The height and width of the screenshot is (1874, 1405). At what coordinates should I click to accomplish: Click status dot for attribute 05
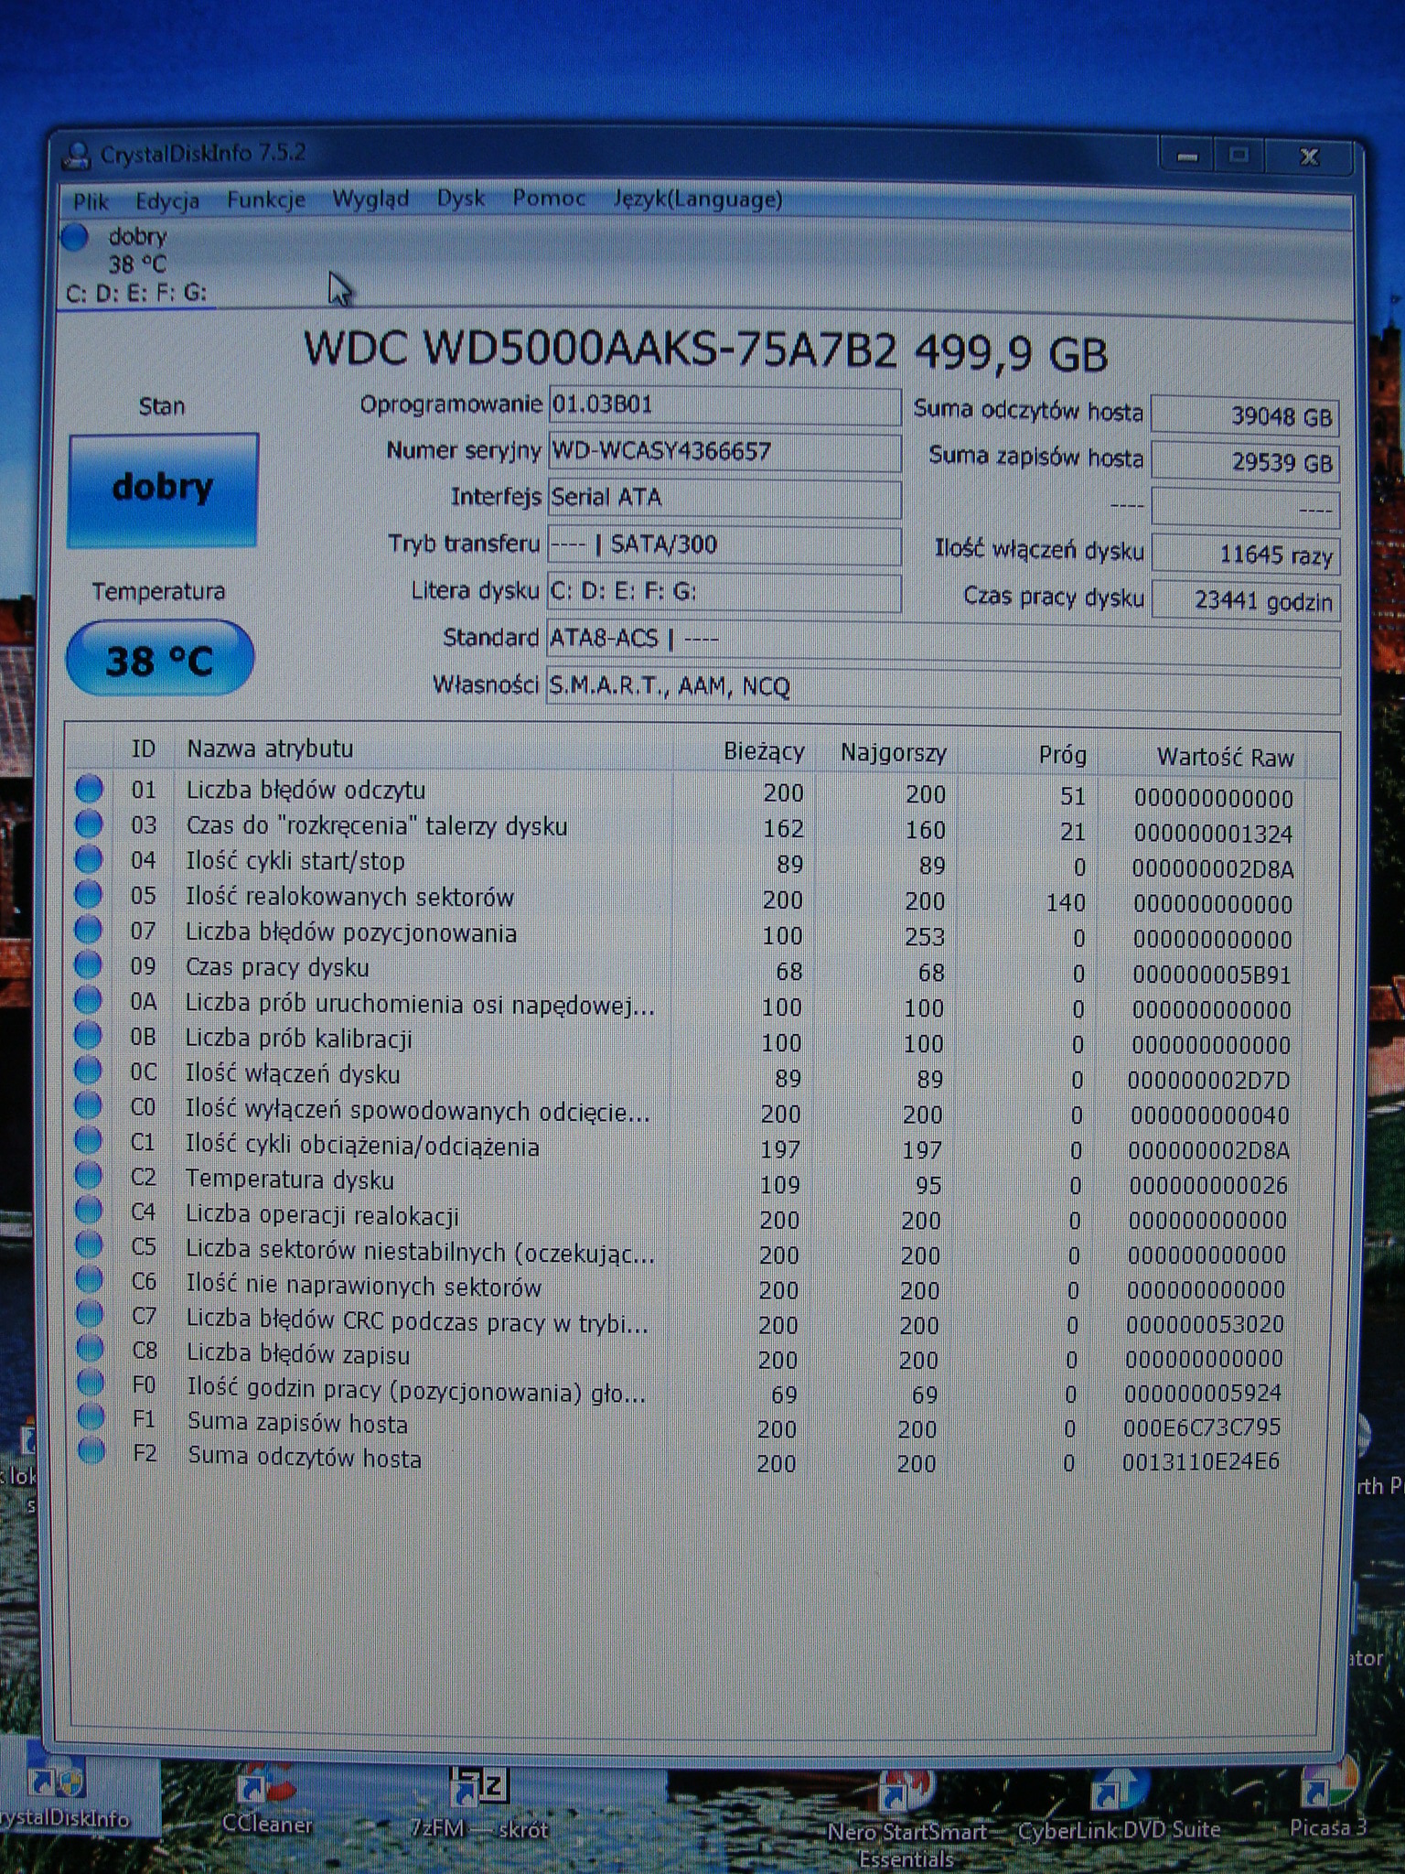pyautogui.click(x=89, y=895)
